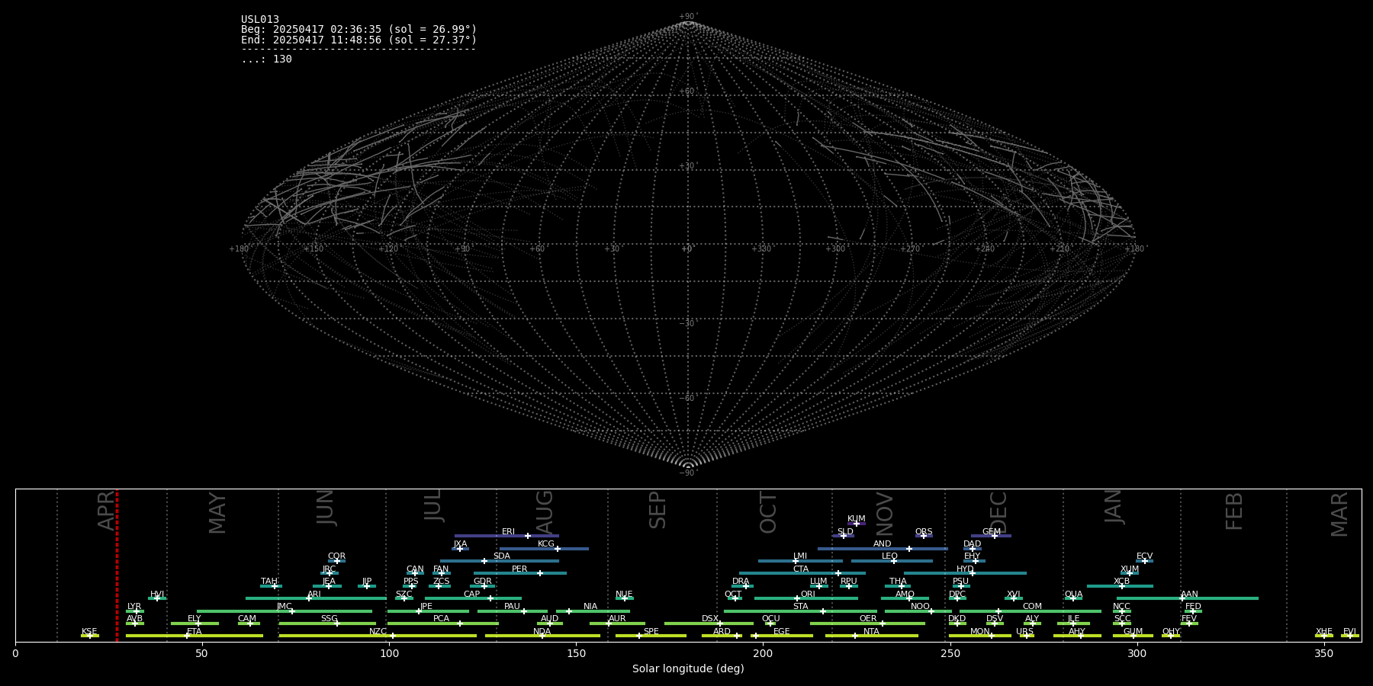The image size is (1373, 686).
Task: Click the EVI shower label
Action: point(1349,632)
